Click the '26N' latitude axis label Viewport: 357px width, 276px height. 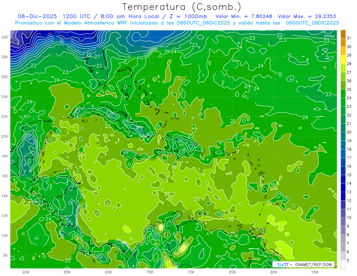tap(4, 77)
